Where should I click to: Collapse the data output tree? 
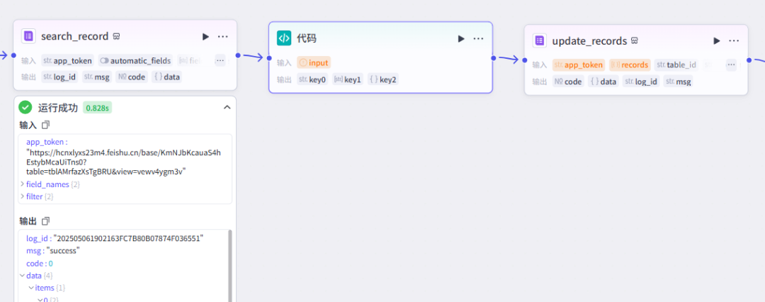22,275
